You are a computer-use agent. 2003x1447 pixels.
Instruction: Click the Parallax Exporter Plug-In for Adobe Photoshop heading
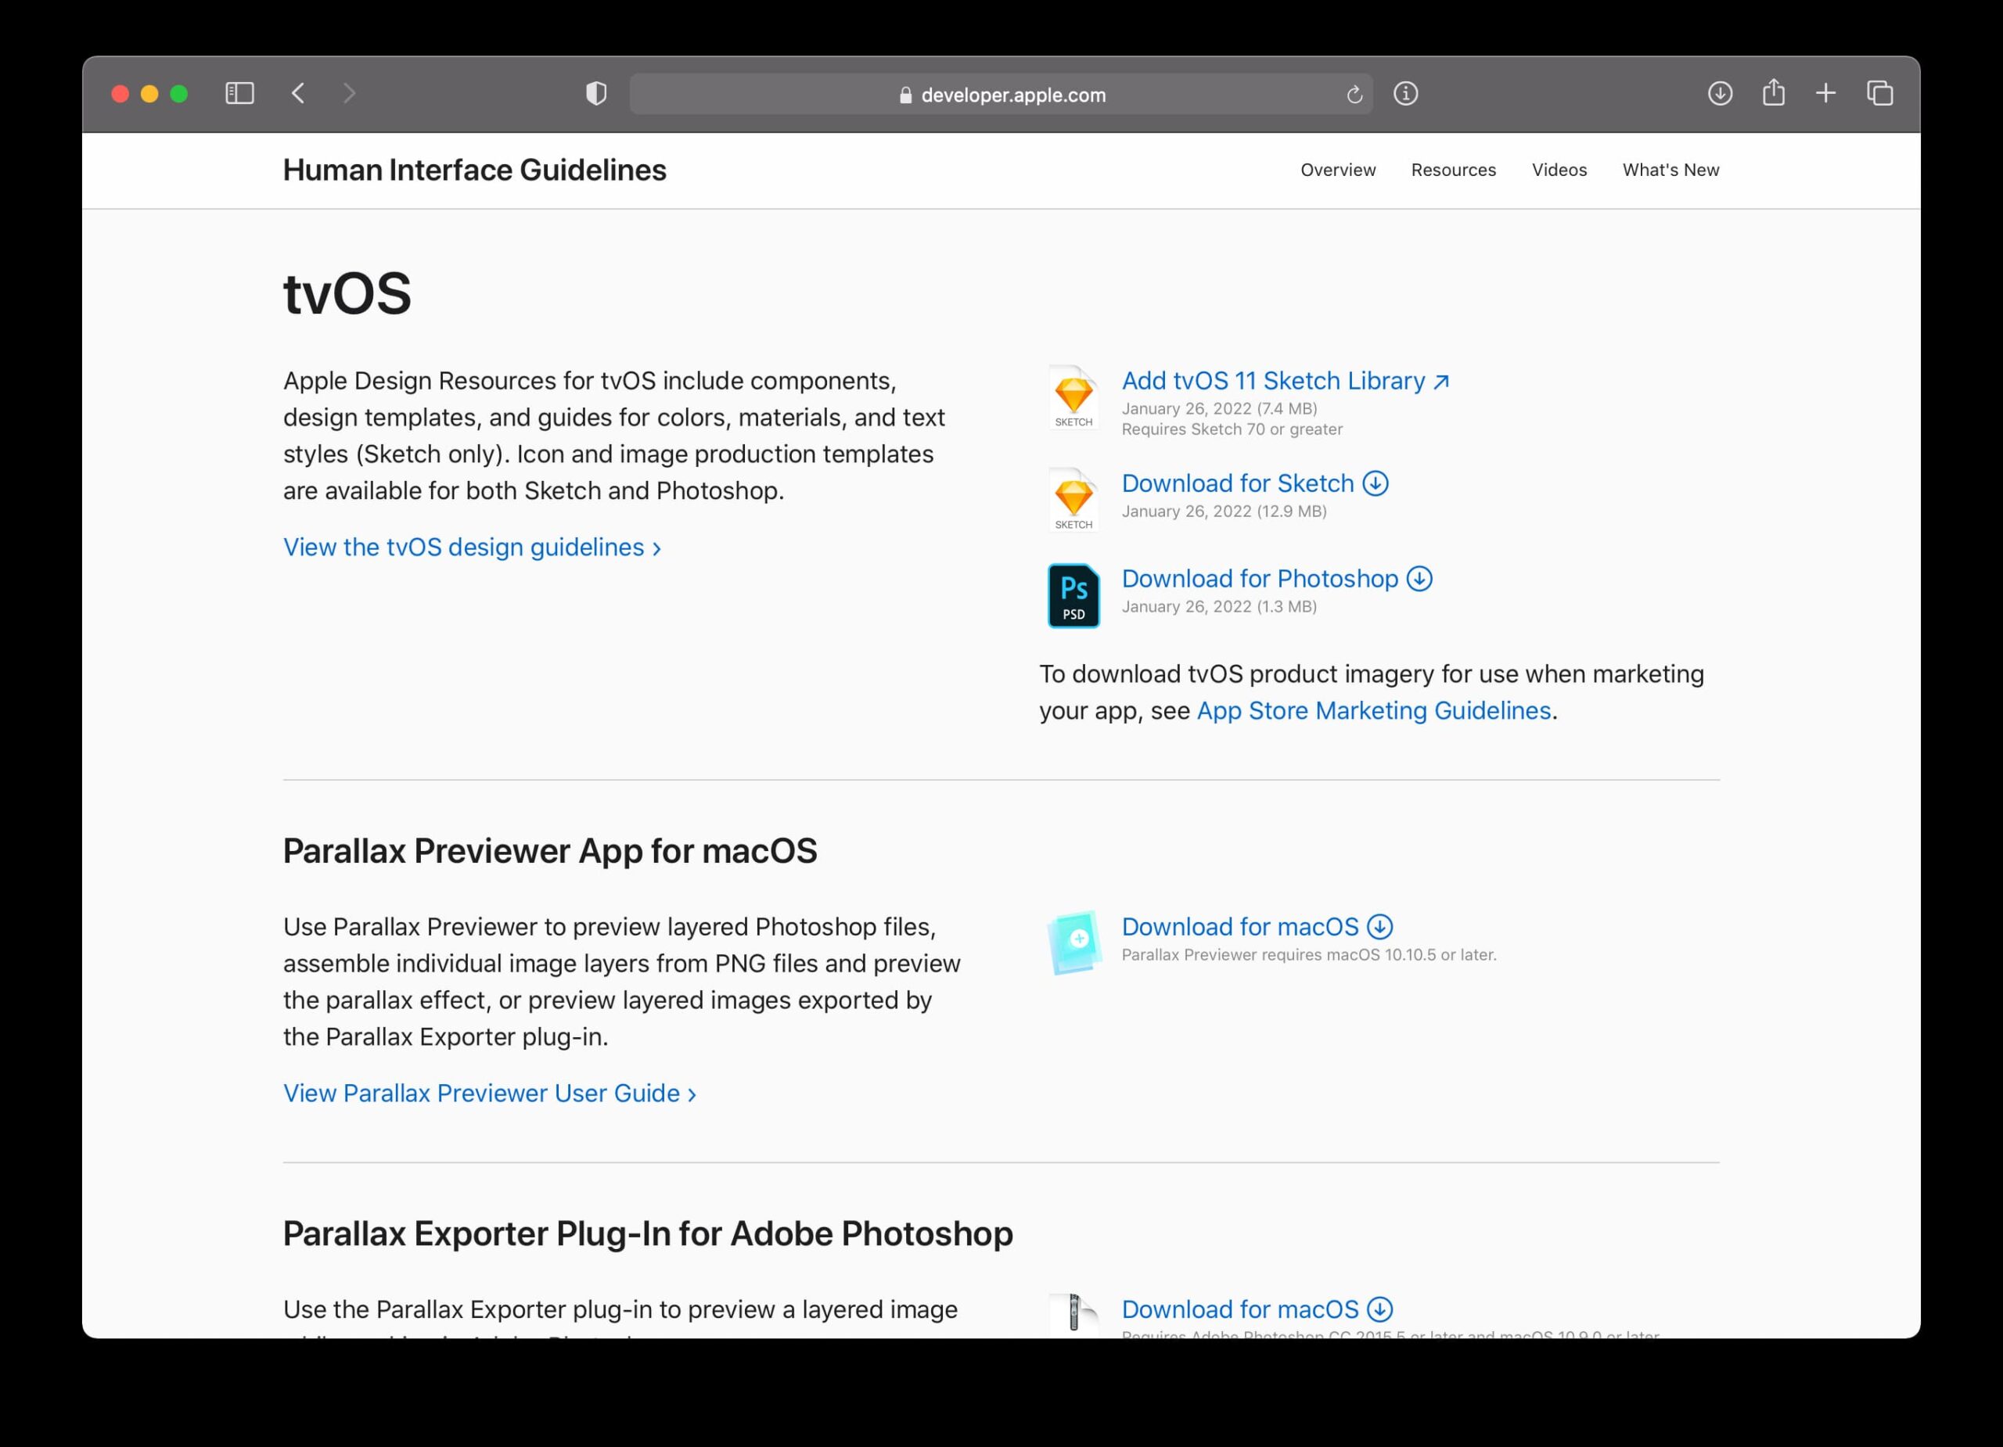[x=647, y=1234]
